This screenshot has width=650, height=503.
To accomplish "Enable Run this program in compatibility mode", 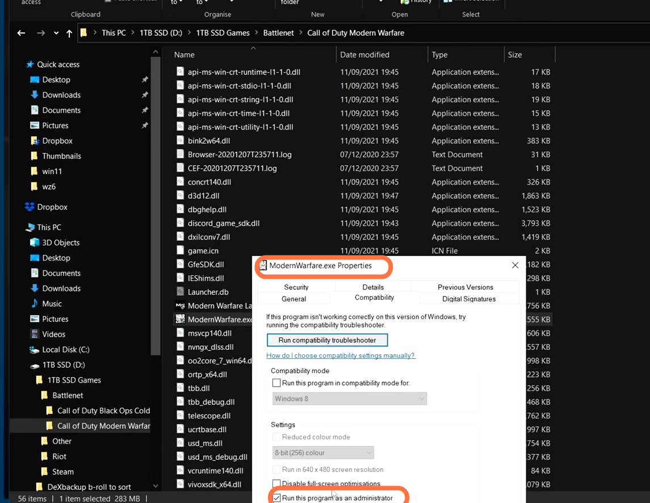I will coord(276,383).
